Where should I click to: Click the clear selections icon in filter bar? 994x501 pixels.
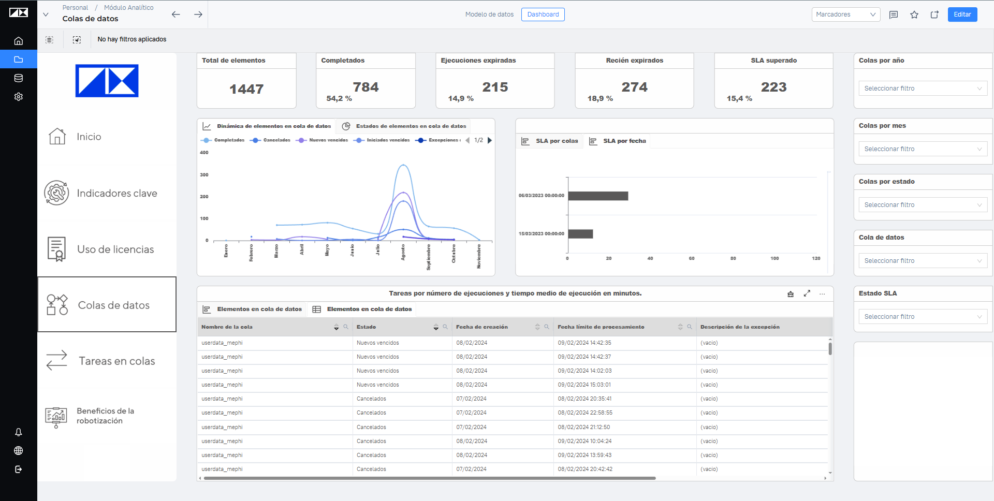click(x=50, y=39)
